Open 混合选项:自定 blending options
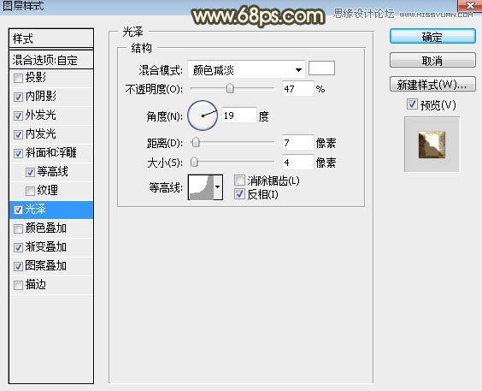The image size is (482, 391). click(x=51, y=60)
